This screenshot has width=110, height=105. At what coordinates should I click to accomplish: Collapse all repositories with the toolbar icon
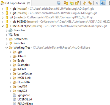pyautogui.click(x=59, y=3)
